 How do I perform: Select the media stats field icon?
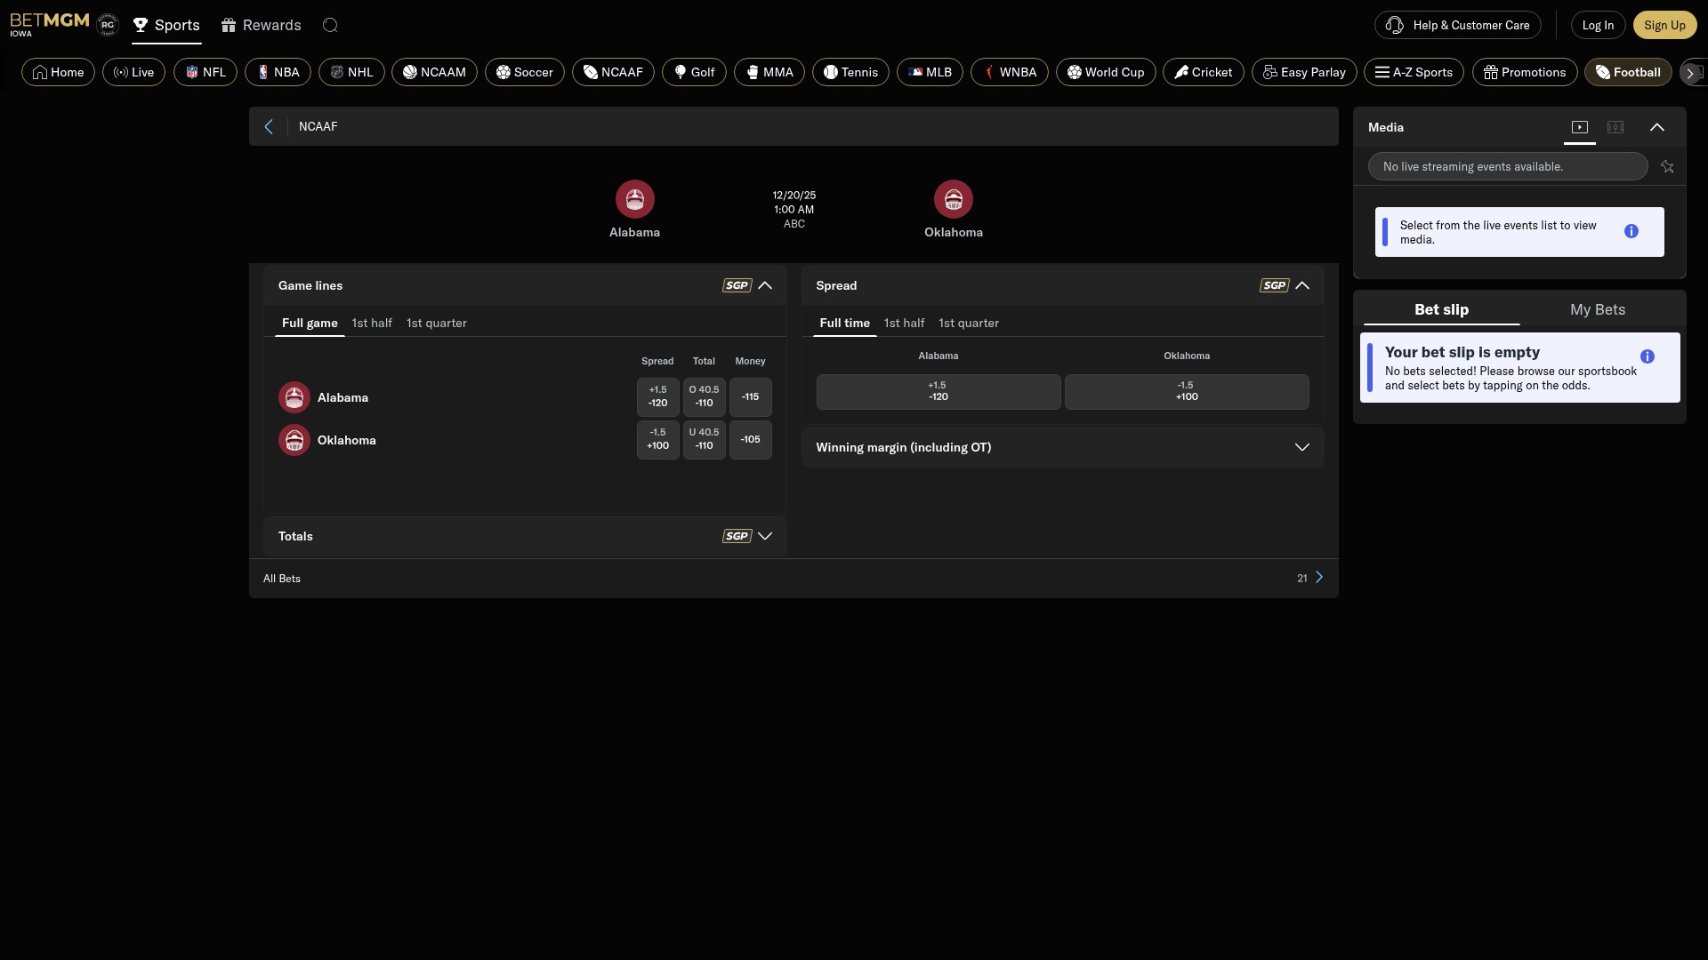tap(1615, 127)
